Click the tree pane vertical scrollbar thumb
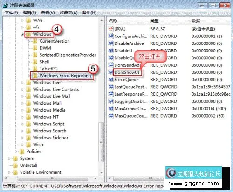Image resolution: width=233 pixels, height=192 pixels. click(x=102, y=142)
